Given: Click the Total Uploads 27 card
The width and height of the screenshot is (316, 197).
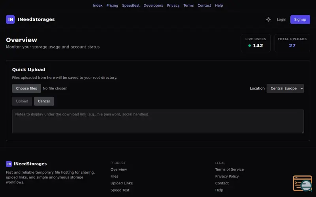Looking at the screenshot, I should [292, 43].
